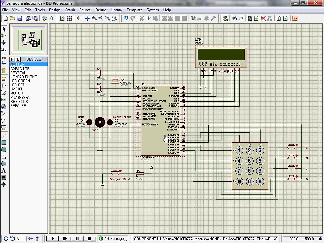The width and height of the screenshot is (324, 243).
Task: Open the Library menu
Action: (116, 10)
